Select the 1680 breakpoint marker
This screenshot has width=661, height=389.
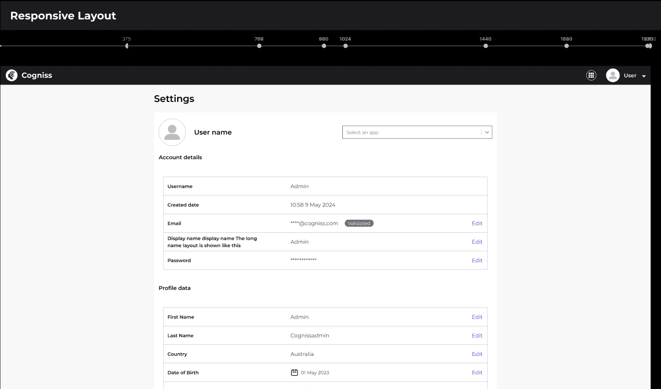(566, 46)
